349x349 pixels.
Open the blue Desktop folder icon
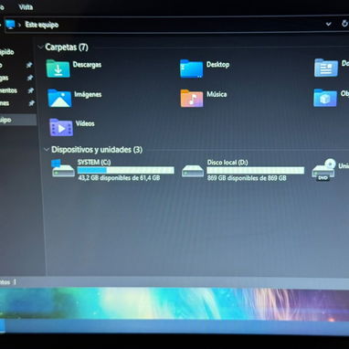(x=191, y=69)
